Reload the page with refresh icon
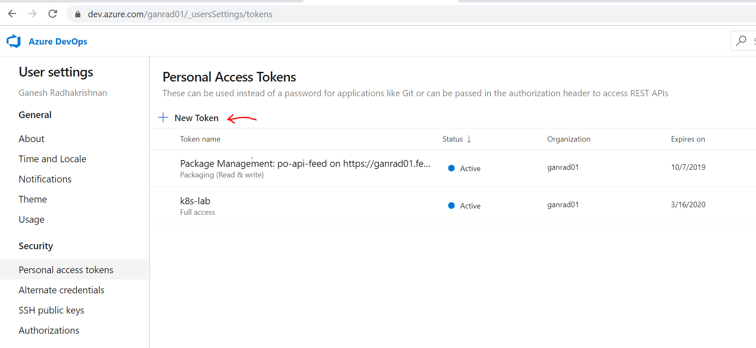 tap(53, 14)
